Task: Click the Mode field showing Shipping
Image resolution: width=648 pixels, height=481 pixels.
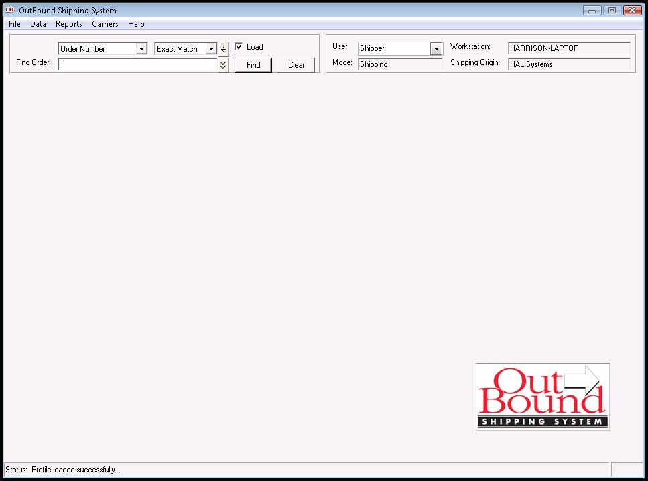Action: point(400,64)
